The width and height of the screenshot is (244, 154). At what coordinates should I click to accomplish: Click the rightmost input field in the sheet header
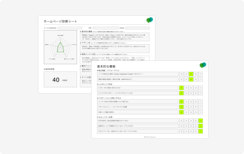click(x=138, y=28)
